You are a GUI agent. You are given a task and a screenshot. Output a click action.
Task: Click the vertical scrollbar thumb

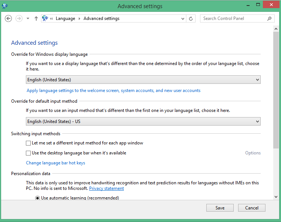(276, 90)
